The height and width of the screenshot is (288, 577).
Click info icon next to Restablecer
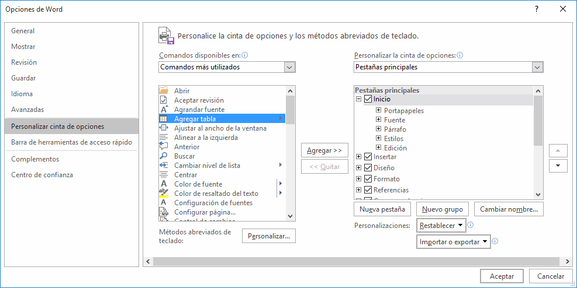(470, 225)
